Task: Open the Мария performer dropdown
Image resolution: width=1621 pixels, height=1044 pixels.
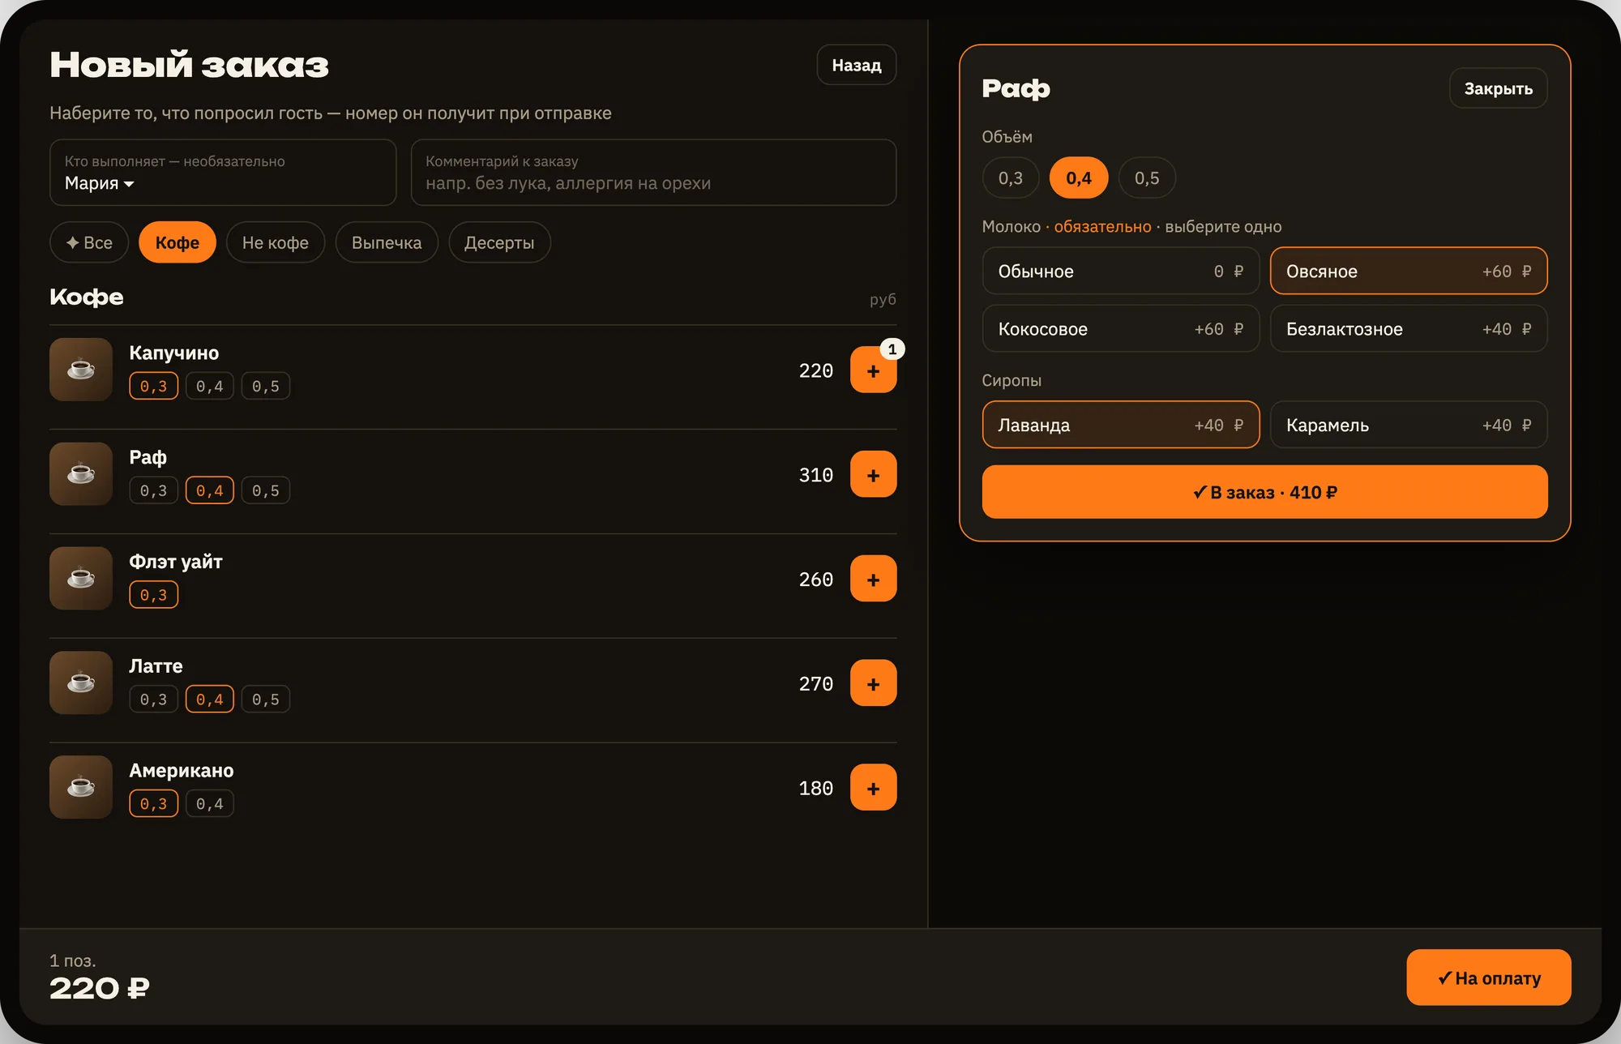Action: 223,173
